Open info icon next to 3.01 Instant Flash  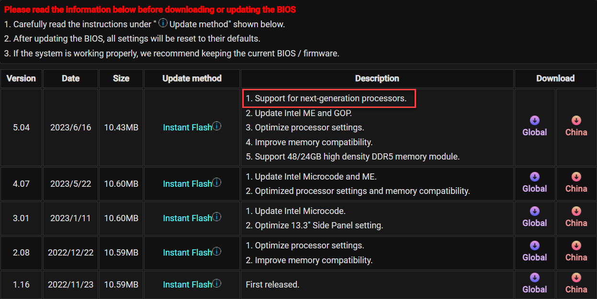pyautogui.click(x=217, y=217)
